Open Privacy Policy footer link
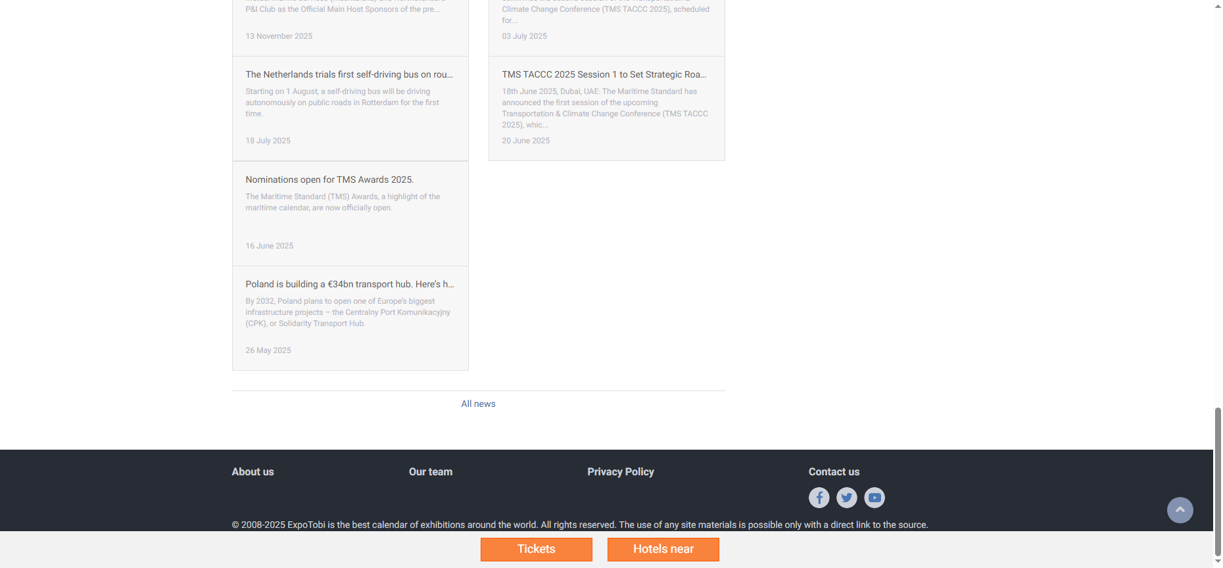The width and height of the screenshot is (1223, 568). tap(620, 471)
